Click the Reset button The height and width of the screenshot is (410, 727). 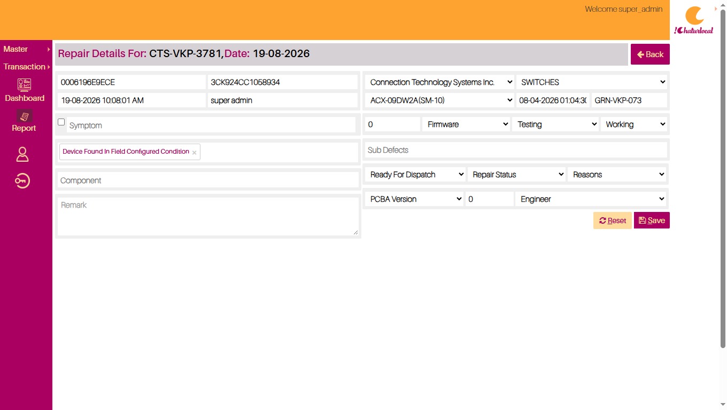coord(613,220)
